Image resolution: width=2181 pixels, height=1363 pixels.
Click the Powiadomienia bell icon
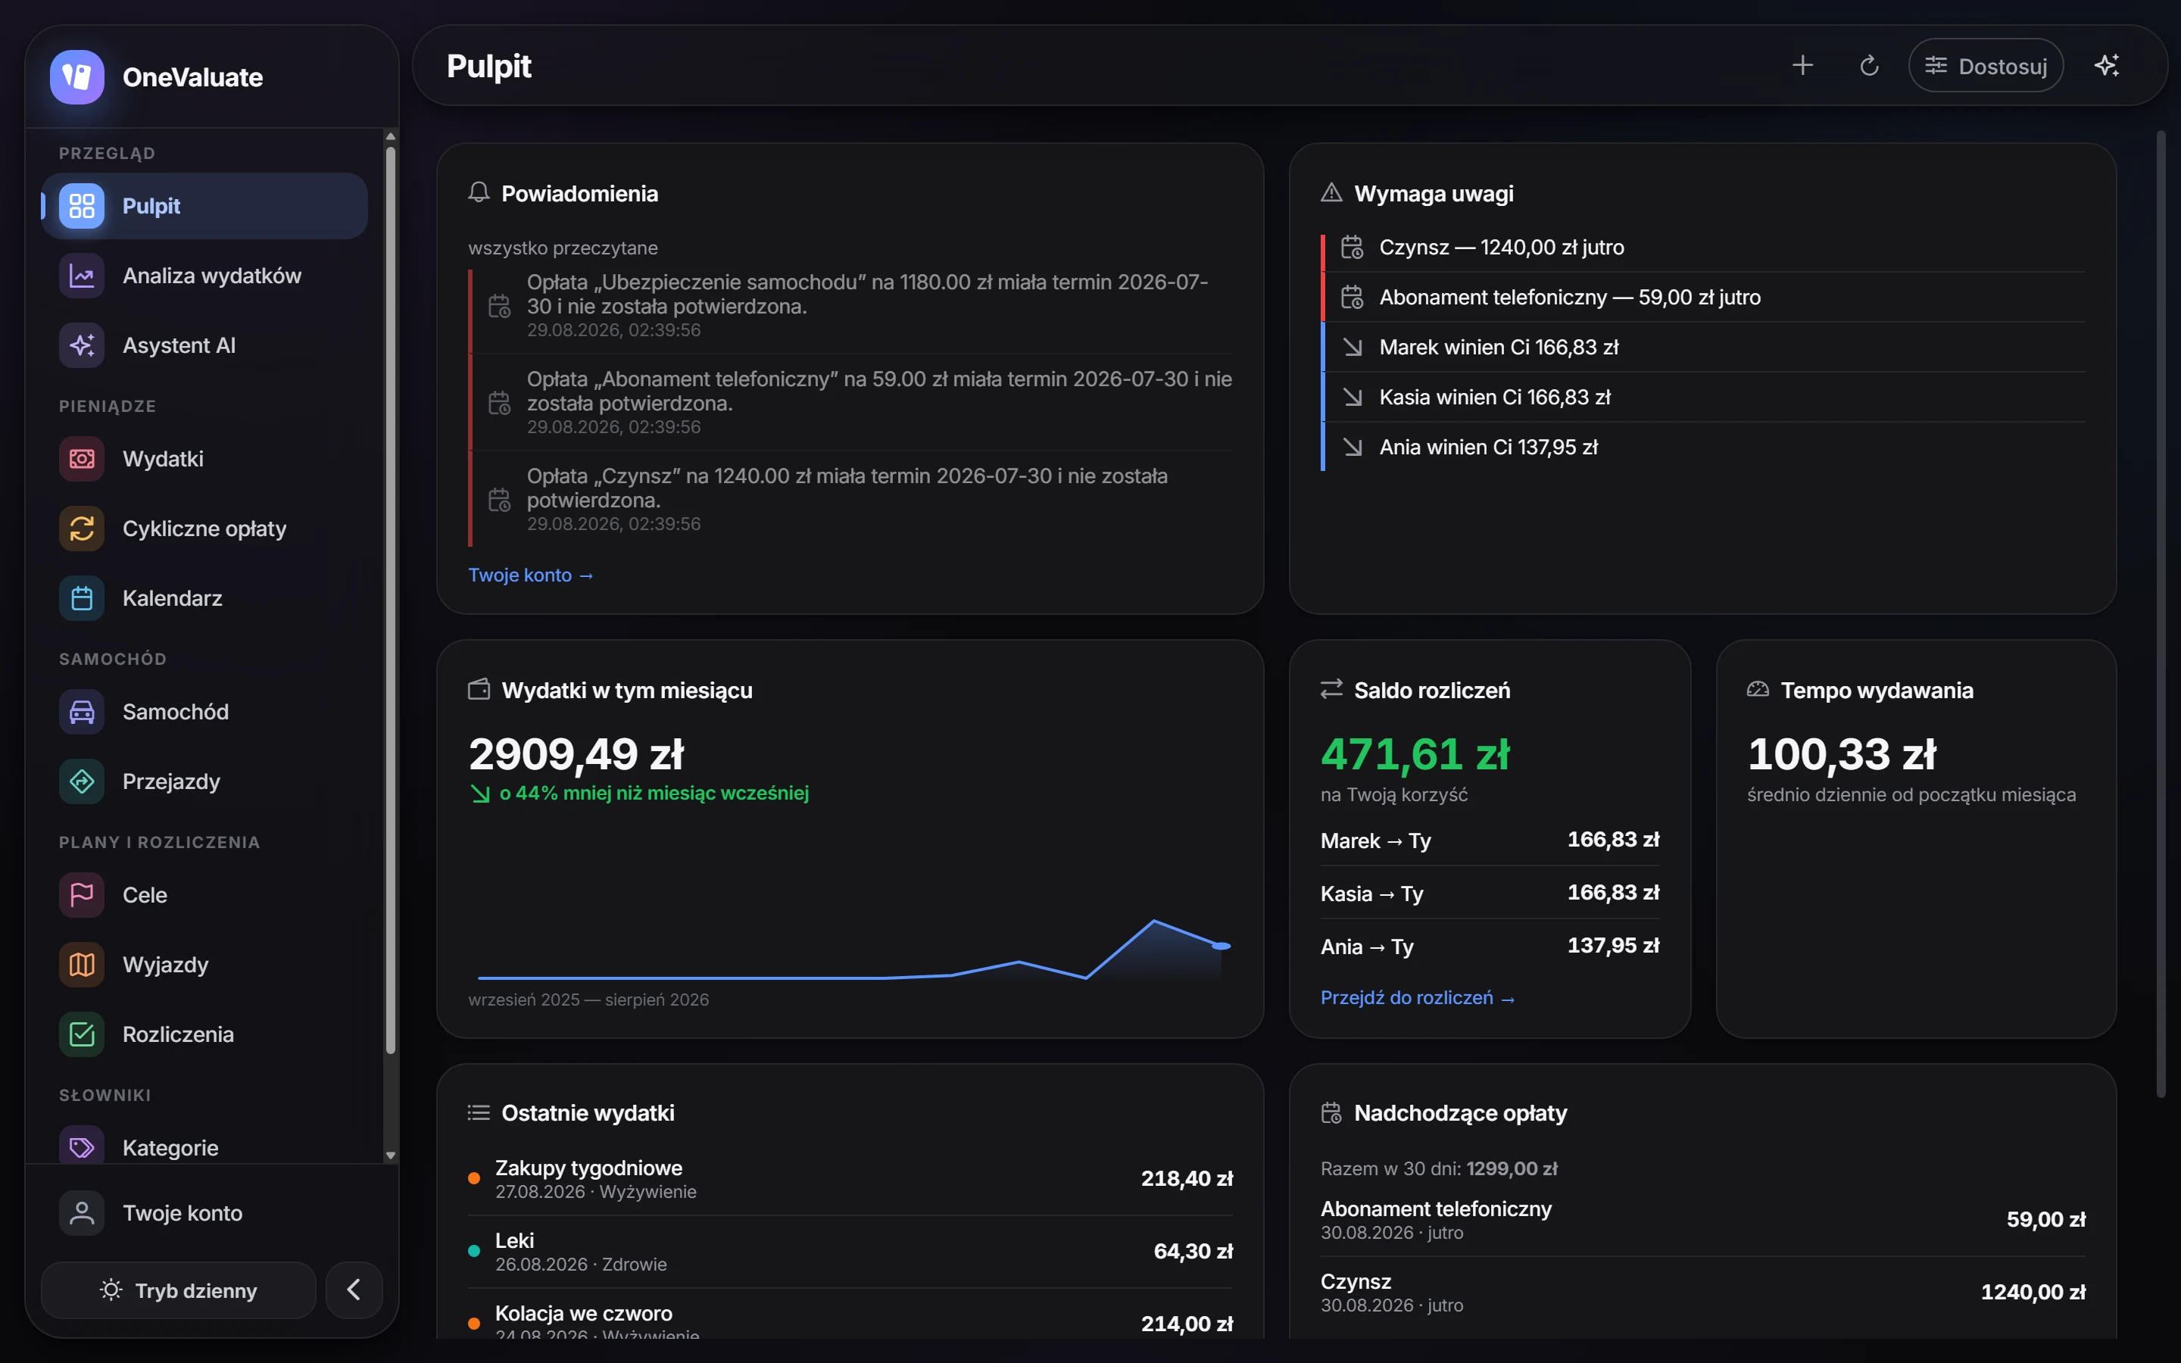coord(479,193)
